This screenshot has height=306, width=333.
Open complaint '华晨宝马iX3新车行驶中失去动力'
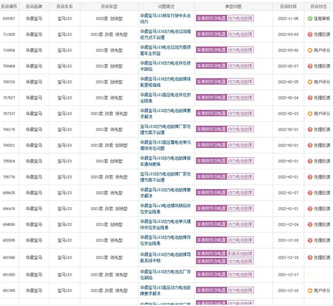(x=165, y=19)
